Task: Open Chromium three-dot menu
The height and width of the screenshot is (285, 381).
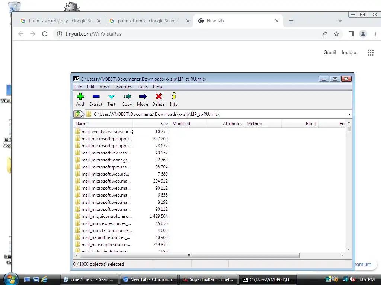Action: point(375,34)
